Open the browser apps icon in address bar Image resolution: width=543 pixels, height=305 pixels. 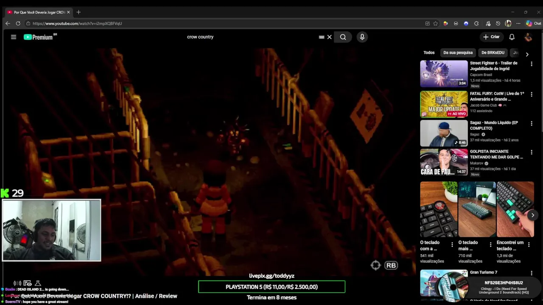coord(427,23)
